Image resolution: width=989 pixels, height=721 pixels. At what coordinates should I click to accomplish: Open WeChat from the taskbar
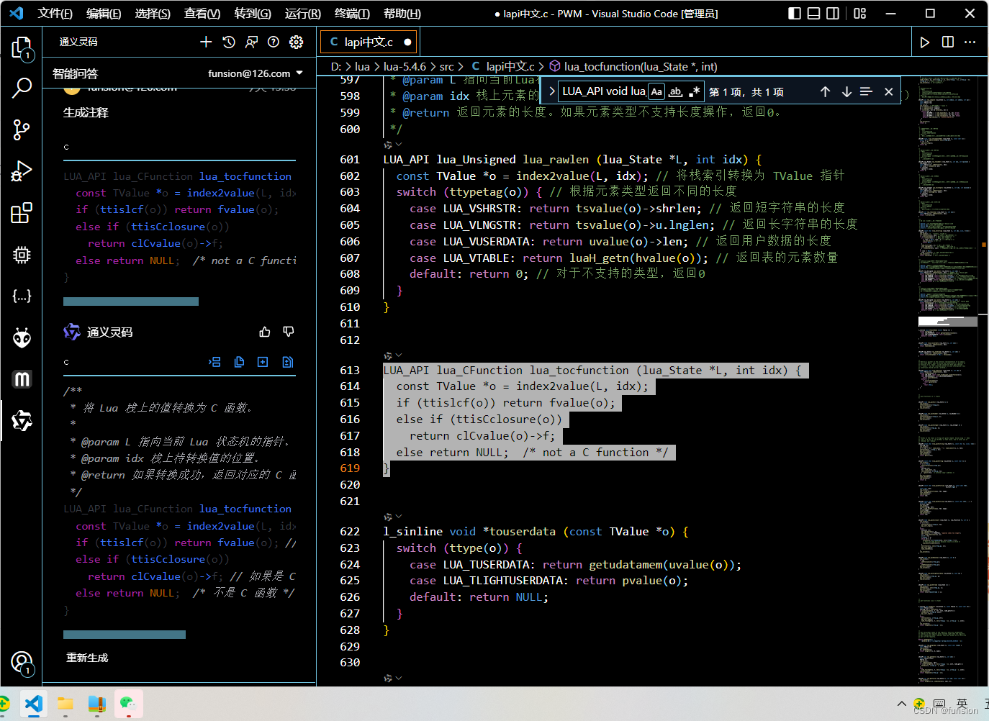[x=128, y=704]
